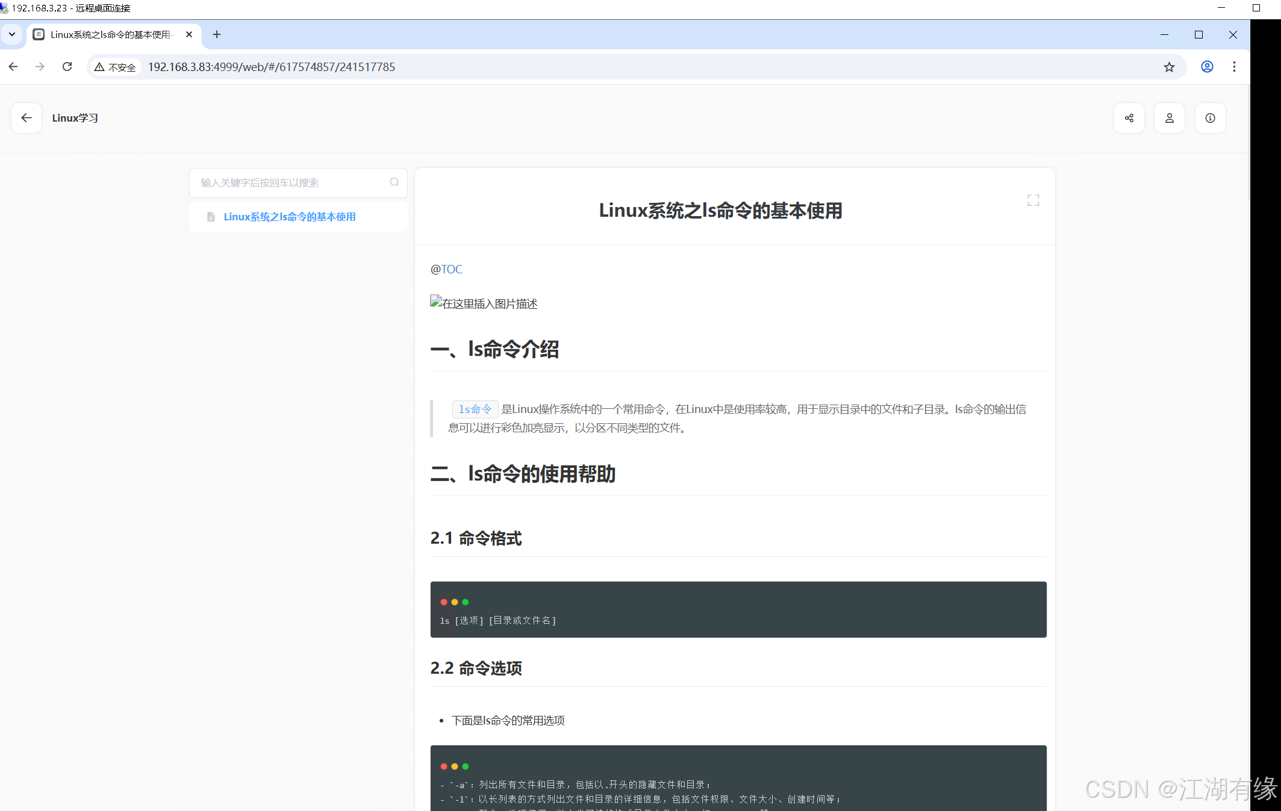This screenshot has height=811, width=1281.
Task: Open a new tab with the plus button
Action: [216, 34]
